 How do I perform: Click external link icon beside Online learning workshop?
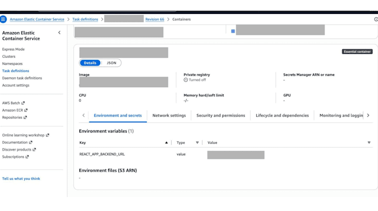(x=47, y=135)
